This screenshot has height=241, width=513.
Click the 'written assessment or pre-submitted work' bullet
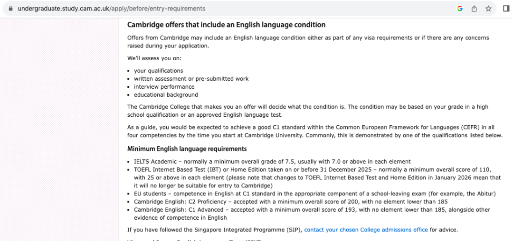191,79
